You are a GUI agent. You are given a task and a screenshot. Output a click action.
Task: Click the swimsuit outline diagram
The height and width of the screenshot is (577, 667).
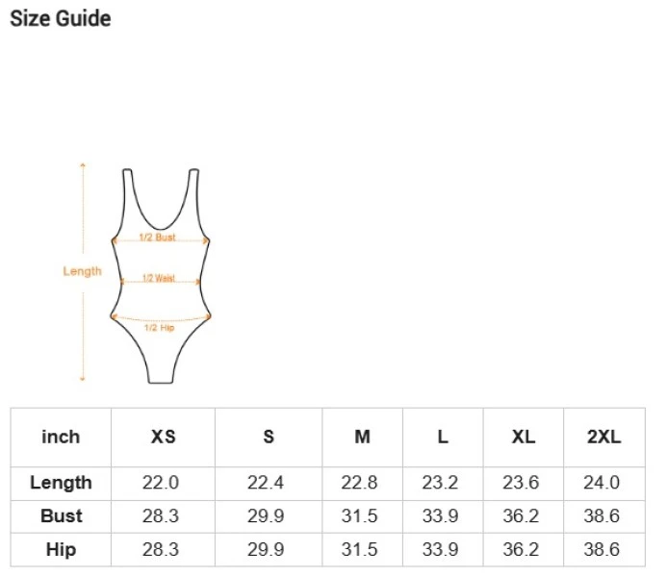pos(161,276)
